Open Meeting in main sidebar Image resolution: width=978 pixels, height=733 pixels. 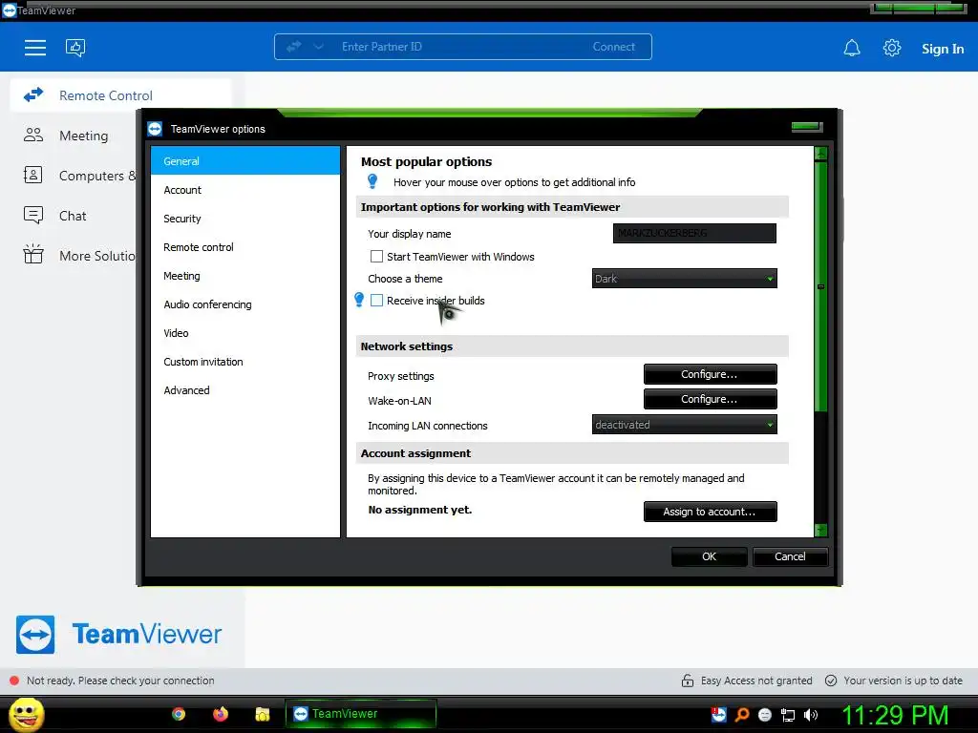point(84,136)
